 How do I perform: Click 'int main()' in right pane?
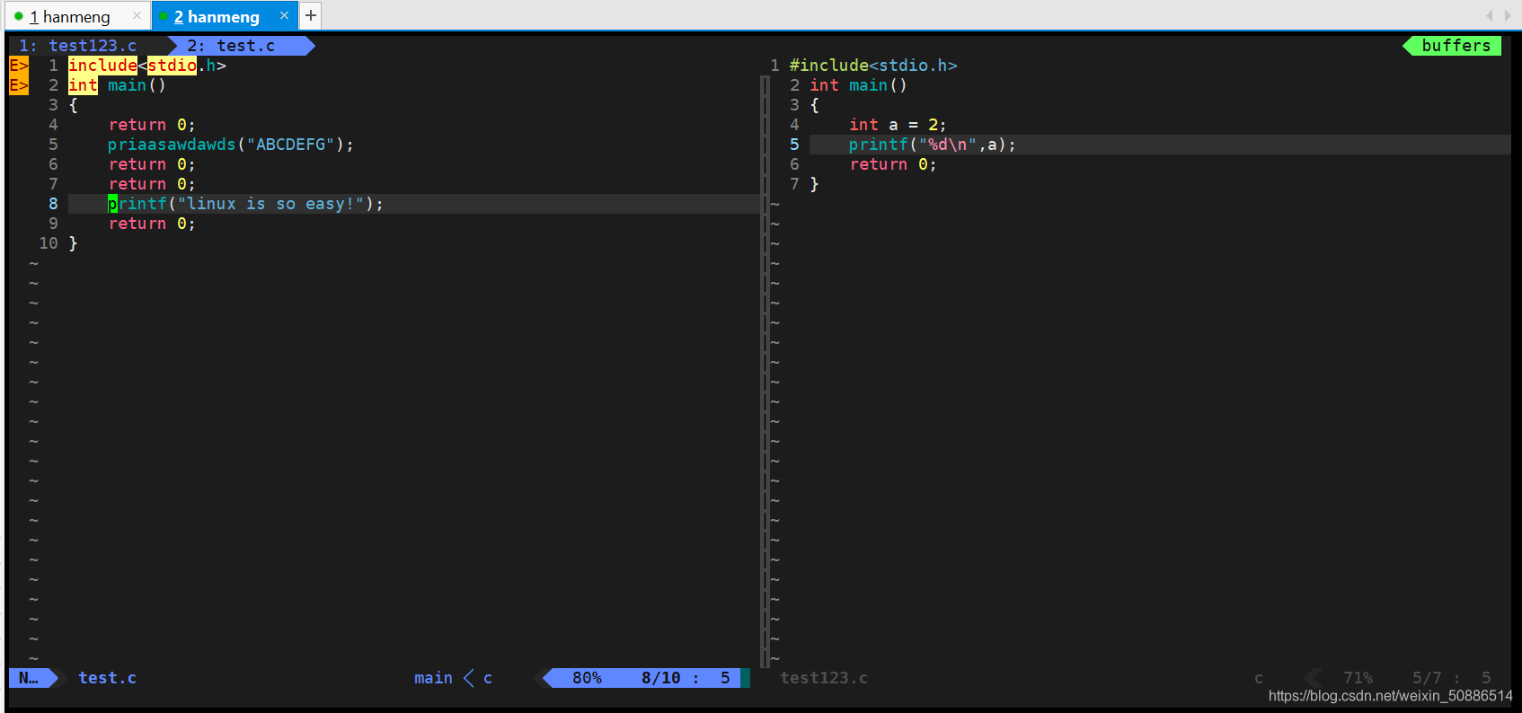(x=858, y=85)
